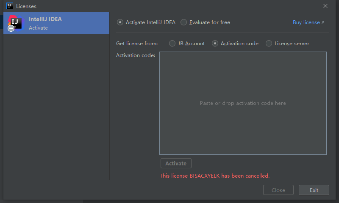Click the Close button

278,190
